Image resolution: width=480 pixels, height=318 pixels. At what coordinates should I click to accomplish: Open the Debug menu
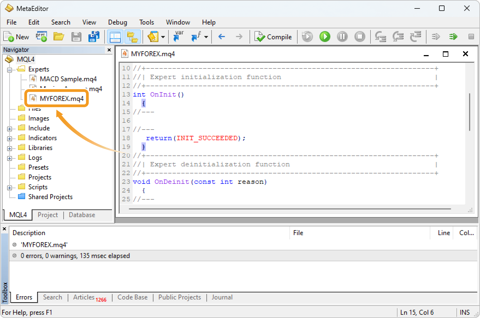point(117,22)
